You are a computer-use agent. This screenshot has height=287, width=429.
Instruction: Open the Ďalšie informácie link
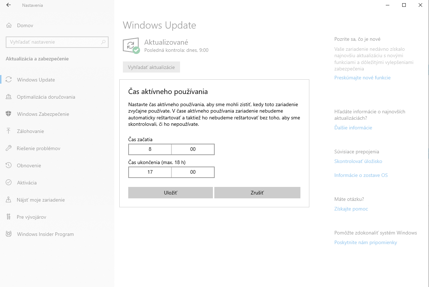[x=353, y=128]
